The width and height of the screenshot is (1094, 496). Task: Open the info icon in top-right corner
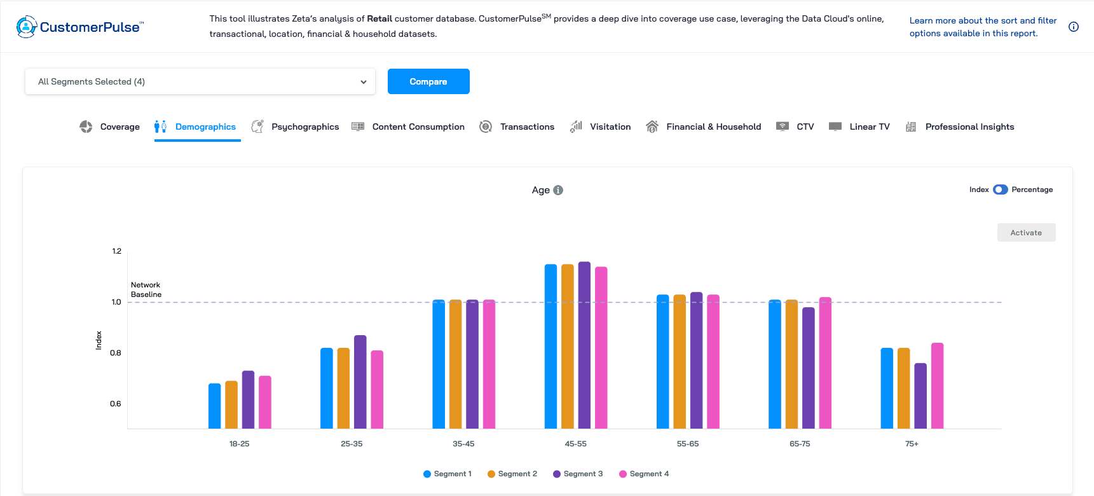coord(1074,27)
